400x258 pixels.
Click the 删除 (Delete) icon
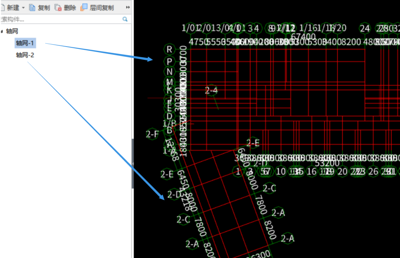tap(58, 8)
